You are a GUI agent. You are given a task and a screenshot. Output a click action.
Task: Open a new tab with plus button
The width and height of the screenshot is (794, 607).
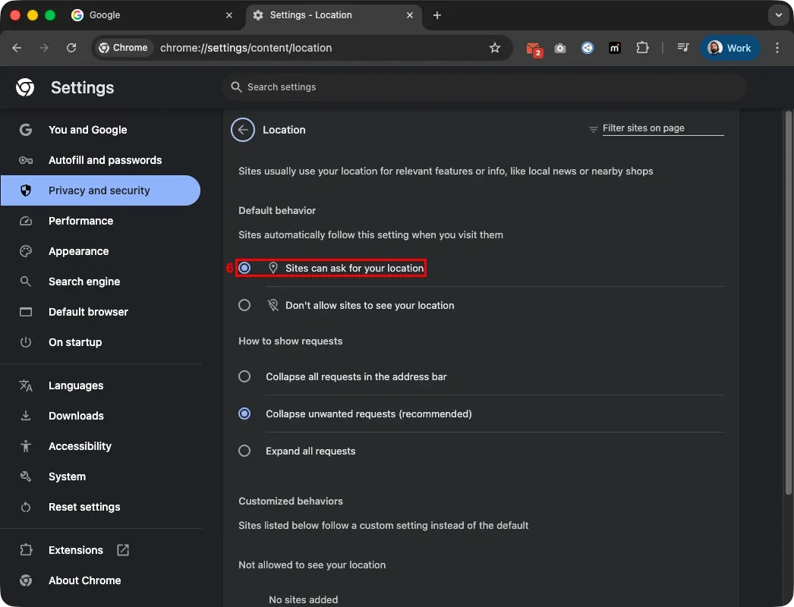[x=437, y=15]
